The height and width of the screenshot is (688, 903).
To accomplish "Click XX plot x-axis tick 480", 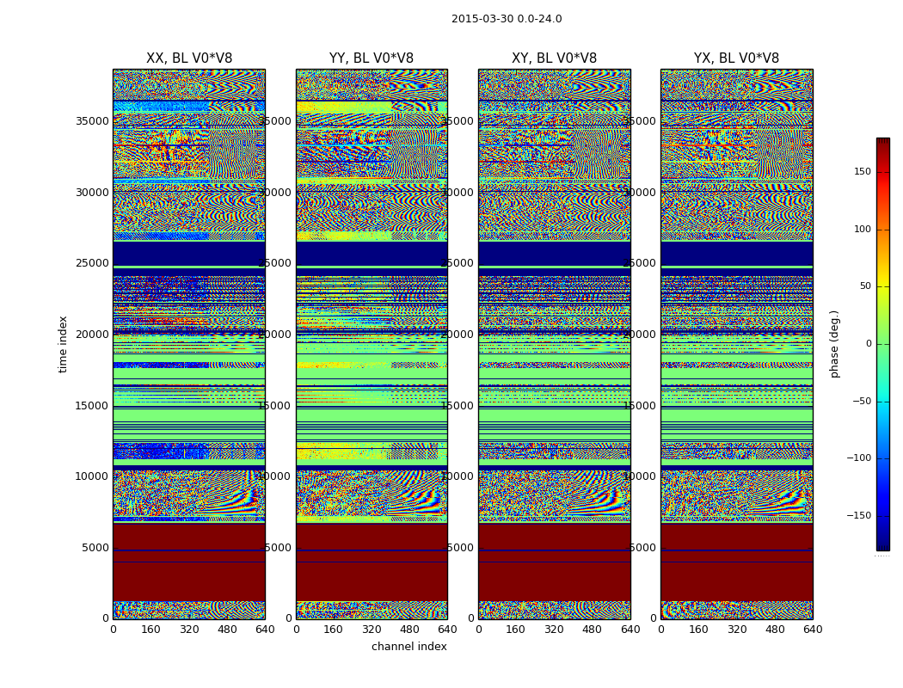I will pos(227,630).
